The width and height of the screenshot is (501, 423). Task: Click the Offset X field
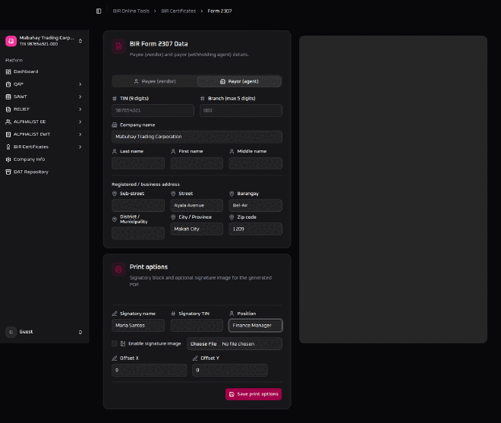click(150, 370)
